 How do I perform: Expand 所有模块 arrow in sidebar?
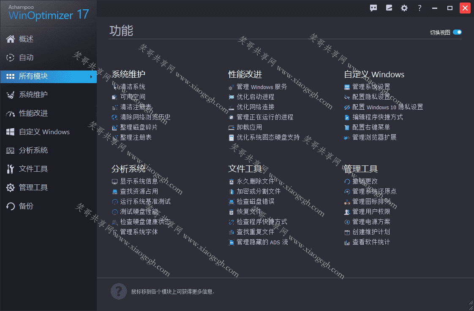[x=91, y=77]
